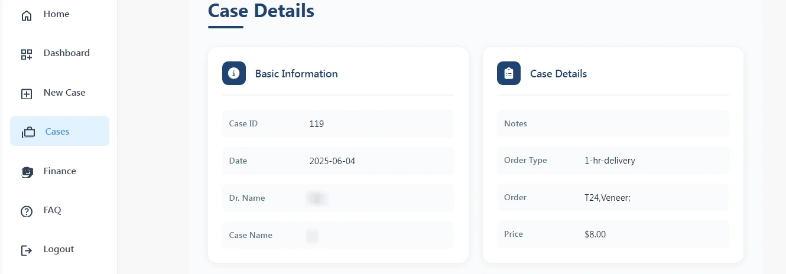Click the Case Details clipboard icon
The image size is (786, 274).
click(509, 73)
